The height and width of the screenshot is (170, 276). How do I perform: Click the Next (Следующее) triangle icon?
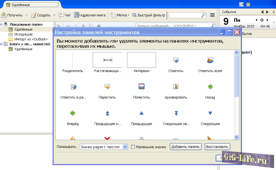(210, 113)
